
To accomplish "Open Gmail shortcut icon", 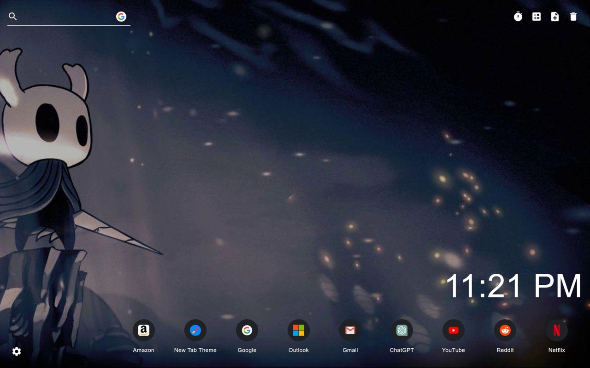I will 350,330.
